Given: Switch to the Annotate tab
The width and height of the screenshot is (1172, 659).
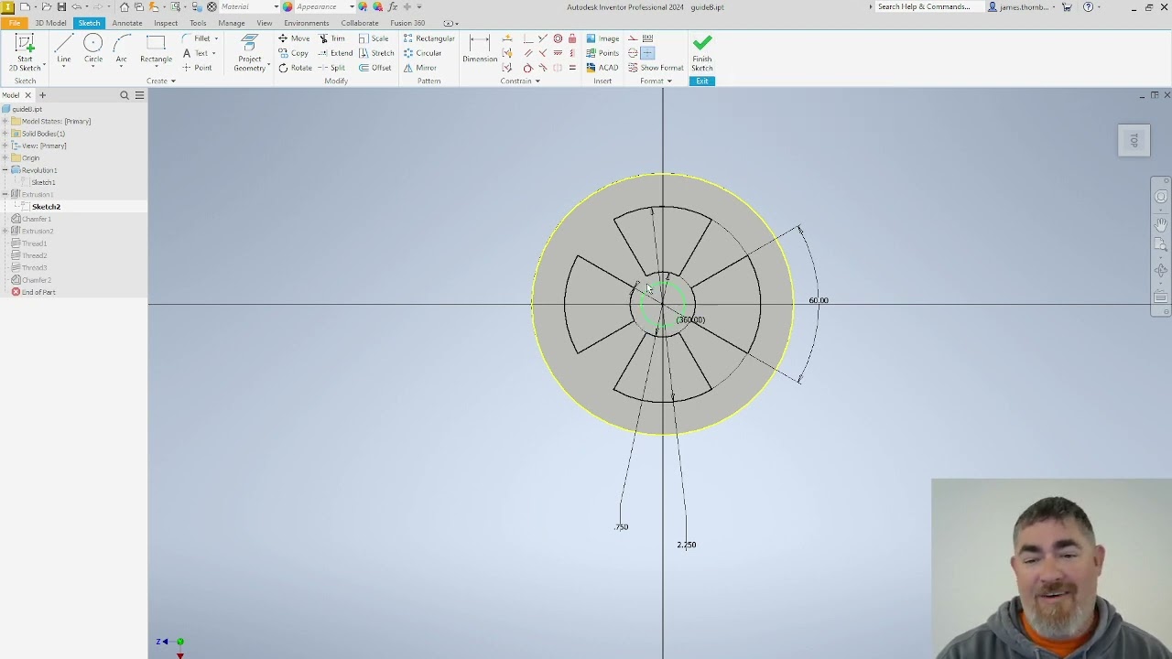Looking at the screenshot, I should (127, 23).
